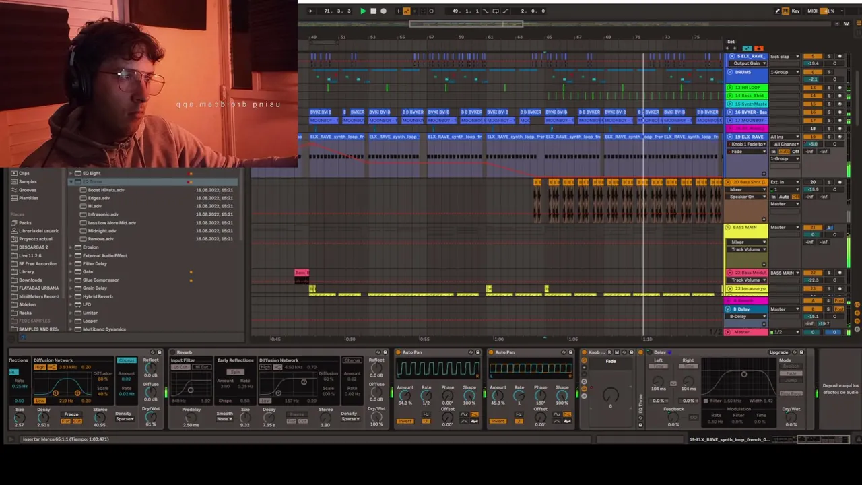Stop playback with the square Stop button

point(374,11)
